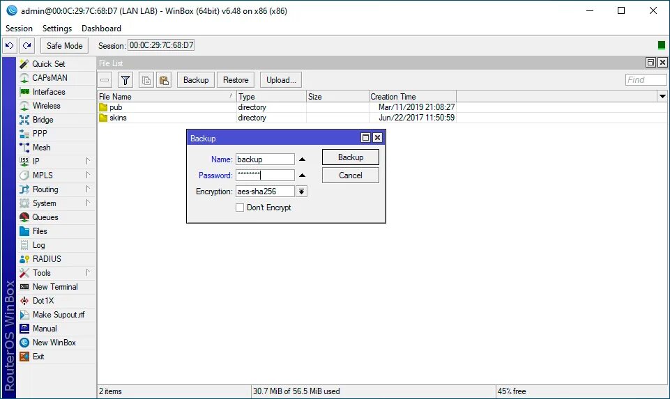Sort by File Name column header
This screenshot has width=670, height=399.
pyautogui.click(x=167, y=97)
